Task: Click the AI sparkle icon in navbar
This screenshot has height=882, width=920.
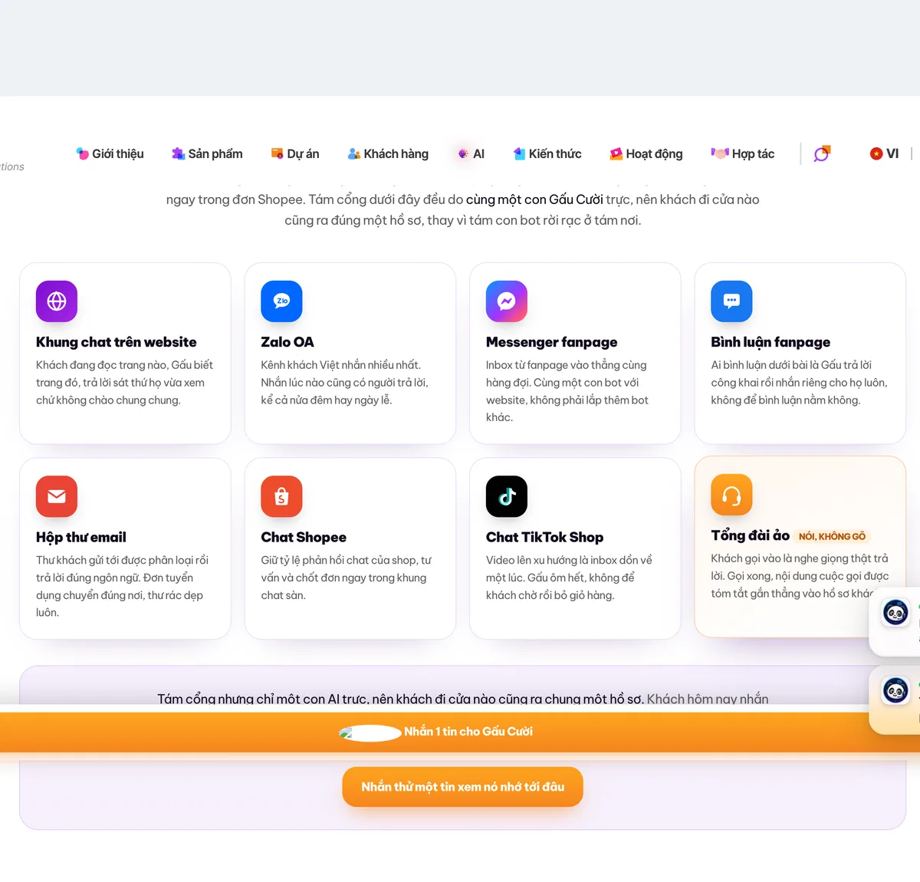Action: coord(463,153)
